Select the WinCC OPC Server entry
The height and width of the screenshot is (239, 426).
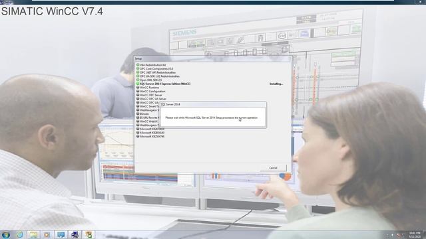coord(151,96)
